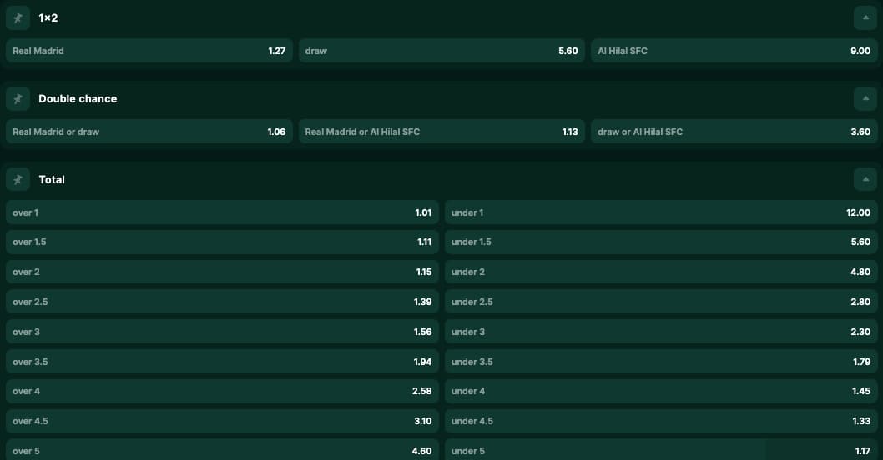The height and width of the screenshot is (460, 883).
Task: Select over 1 at 1.01
Action: (223, 212)
